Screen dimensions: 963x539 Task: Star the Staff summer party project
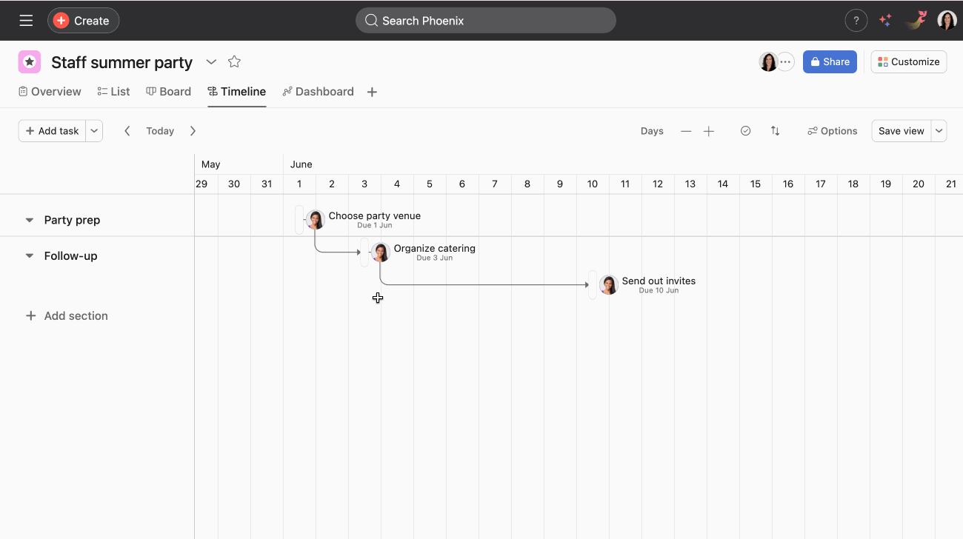(x=234, y=62)
